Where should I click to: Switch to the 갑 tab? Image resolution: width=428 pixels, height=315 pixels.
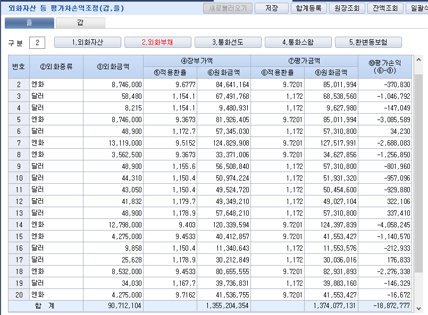coord(80,23)
